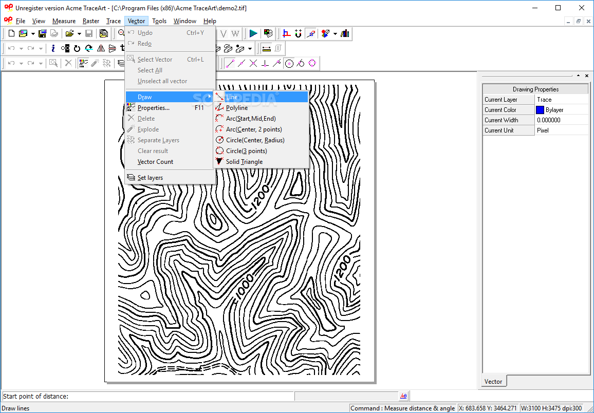Screen dimensions: 594x413
Task: Click the circular rotate arrow icon
Action: point(77,48)
